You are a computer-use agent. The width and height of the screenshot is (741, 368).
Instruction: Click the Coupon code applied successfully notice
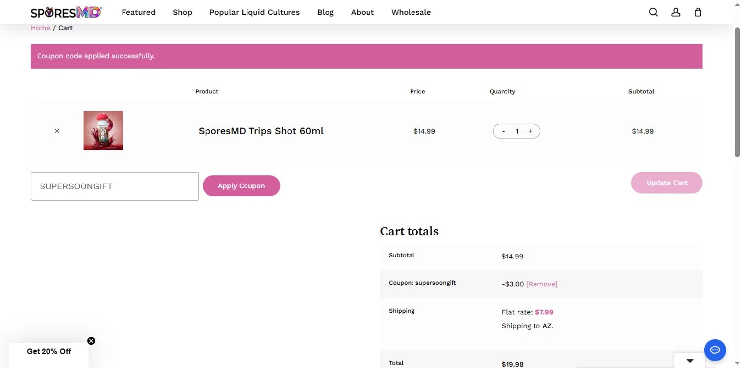point(367,56)
